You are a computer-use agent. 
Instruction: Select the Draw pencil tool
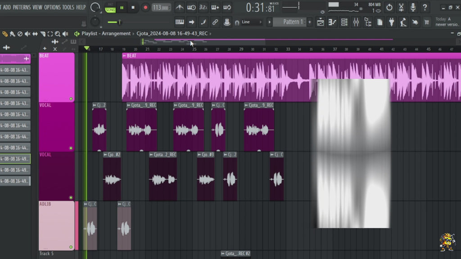[5, 34]
